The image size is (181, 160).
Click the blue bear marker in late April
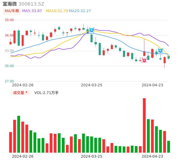pos(160,51)
